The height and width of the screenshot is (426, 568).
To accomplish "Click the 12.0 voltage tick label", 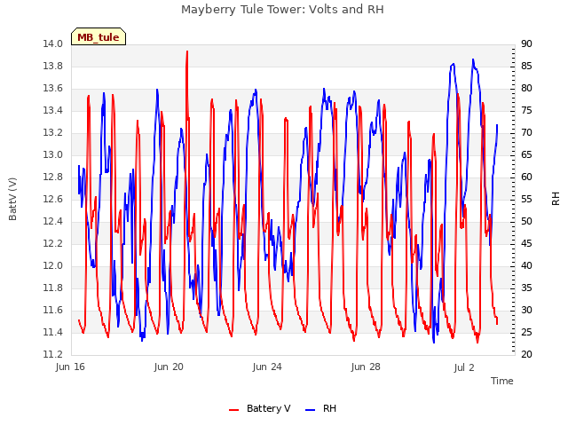I will [x=53, y=266].
